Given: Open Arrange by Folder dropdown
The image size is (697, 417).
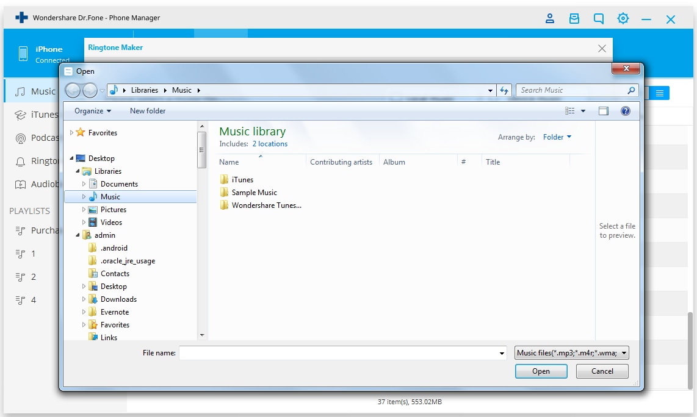Looking at the screenshot, I should click(x=557, y=137).
